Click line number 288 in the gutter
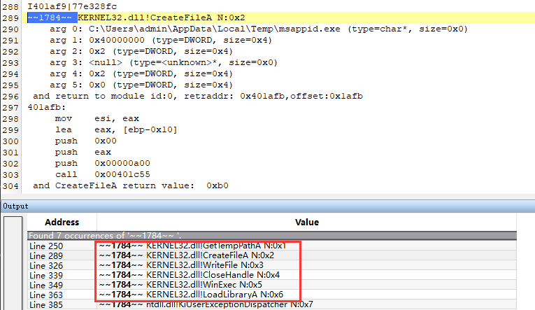 tap(10, 6)
